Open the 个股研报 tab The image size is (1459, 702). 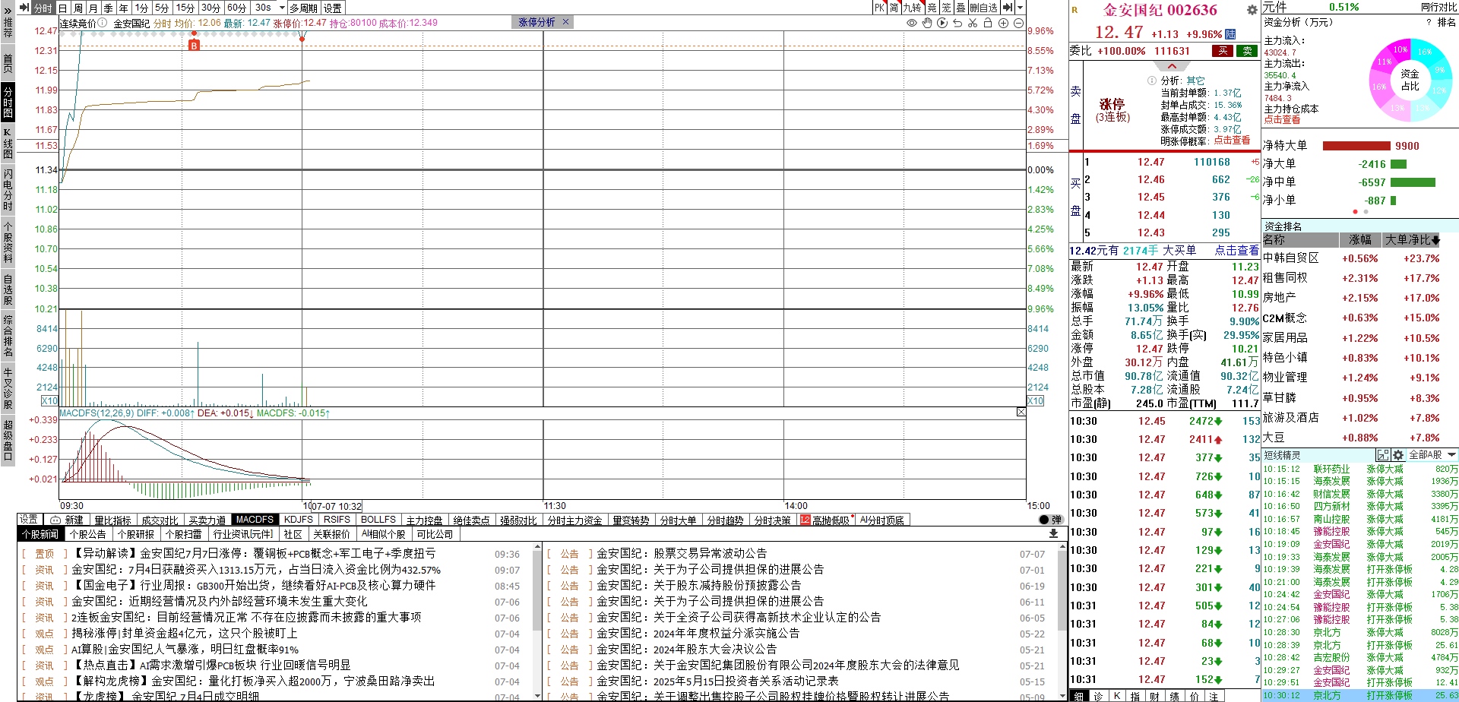[136, 534]
